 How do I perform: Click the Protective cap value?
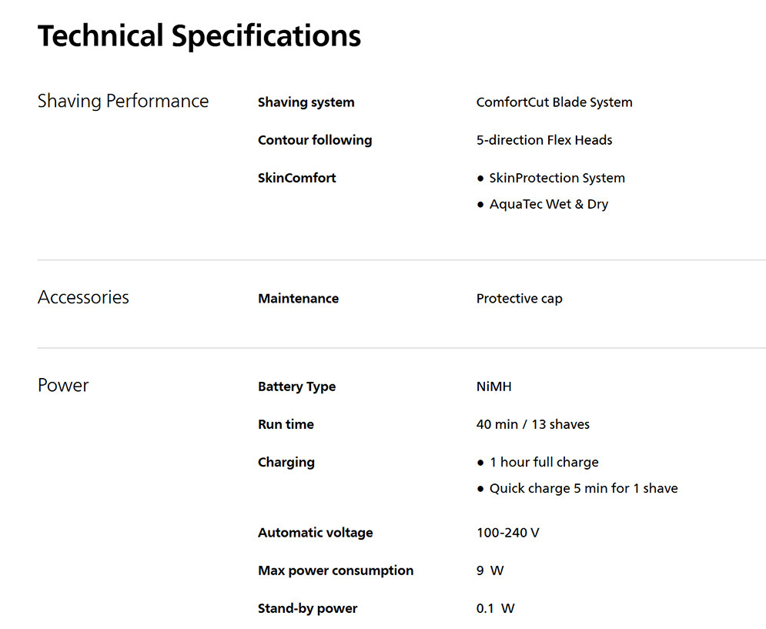[x=519, y=299]
